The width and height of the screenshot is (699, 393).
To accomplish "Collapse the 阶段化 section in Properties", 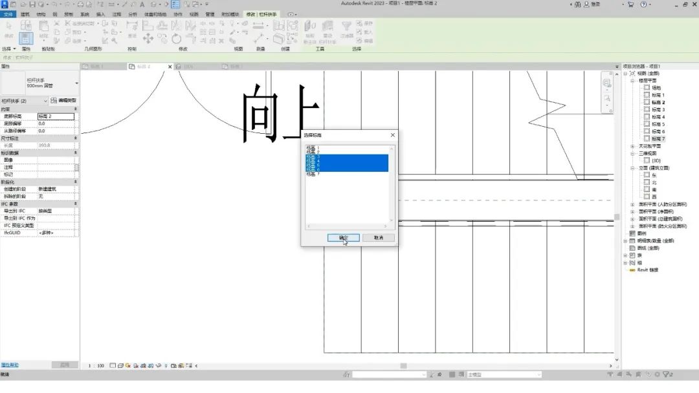I will coord(75,182).
